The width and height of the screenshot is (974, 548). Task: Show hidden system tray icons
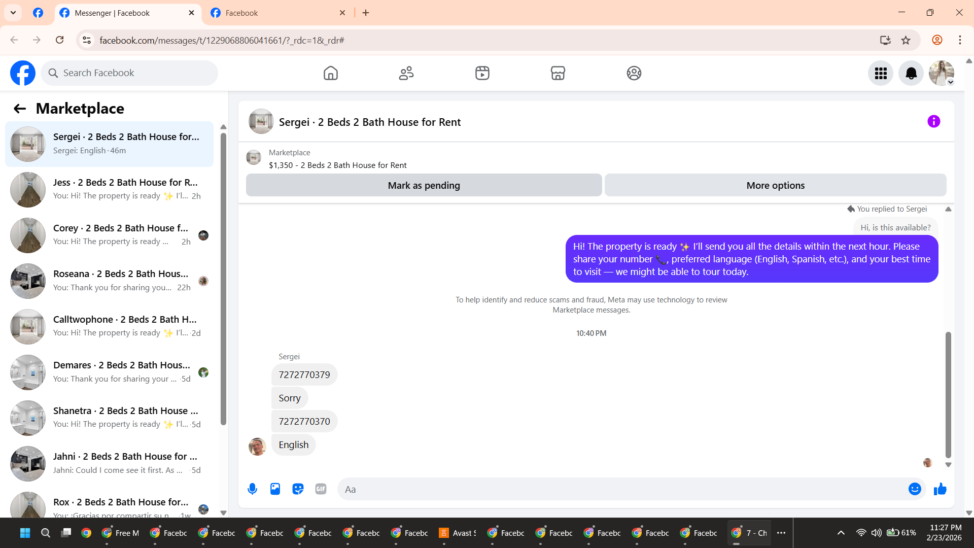coord(841,533)
